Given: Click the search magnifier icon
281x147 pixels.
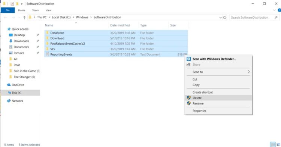Looking at the screenshot, I should click(276, 18).
